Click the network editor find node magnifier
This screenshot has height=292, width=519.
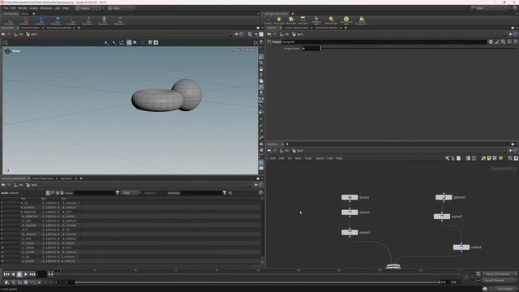pos(510,158)
